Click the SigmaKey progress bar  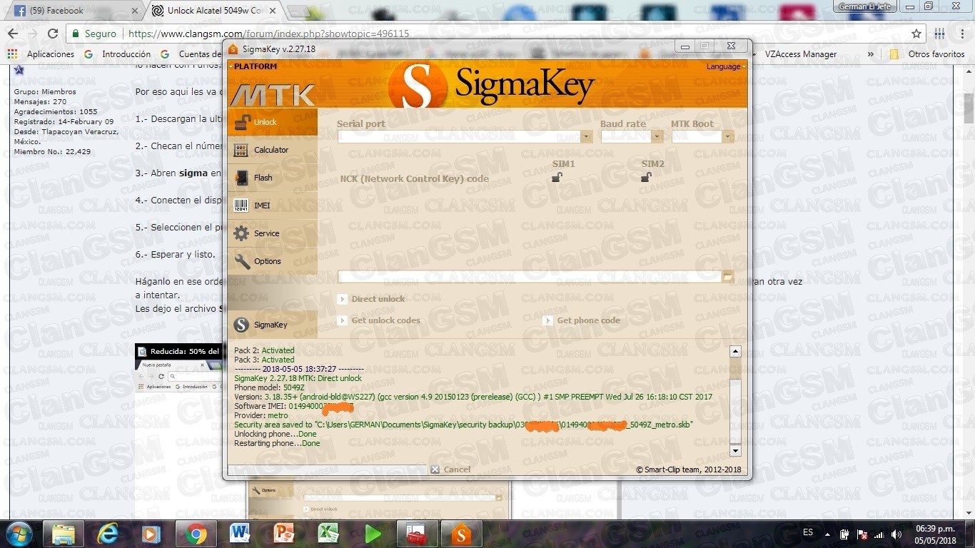coord(325,470)
